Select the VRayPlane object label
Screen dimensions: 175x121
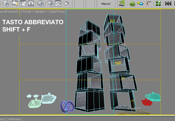(x=134, y=108)
